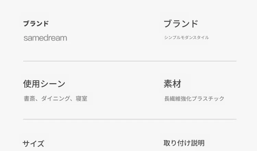Click the divider line above サイズ
The width and height of the screenshot is (257, 151).
pos(130,119)
